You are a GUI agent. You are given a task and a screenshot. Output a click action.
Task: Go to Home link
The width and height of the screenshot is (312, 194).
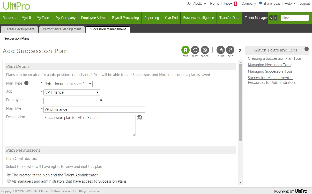point(215,4)
